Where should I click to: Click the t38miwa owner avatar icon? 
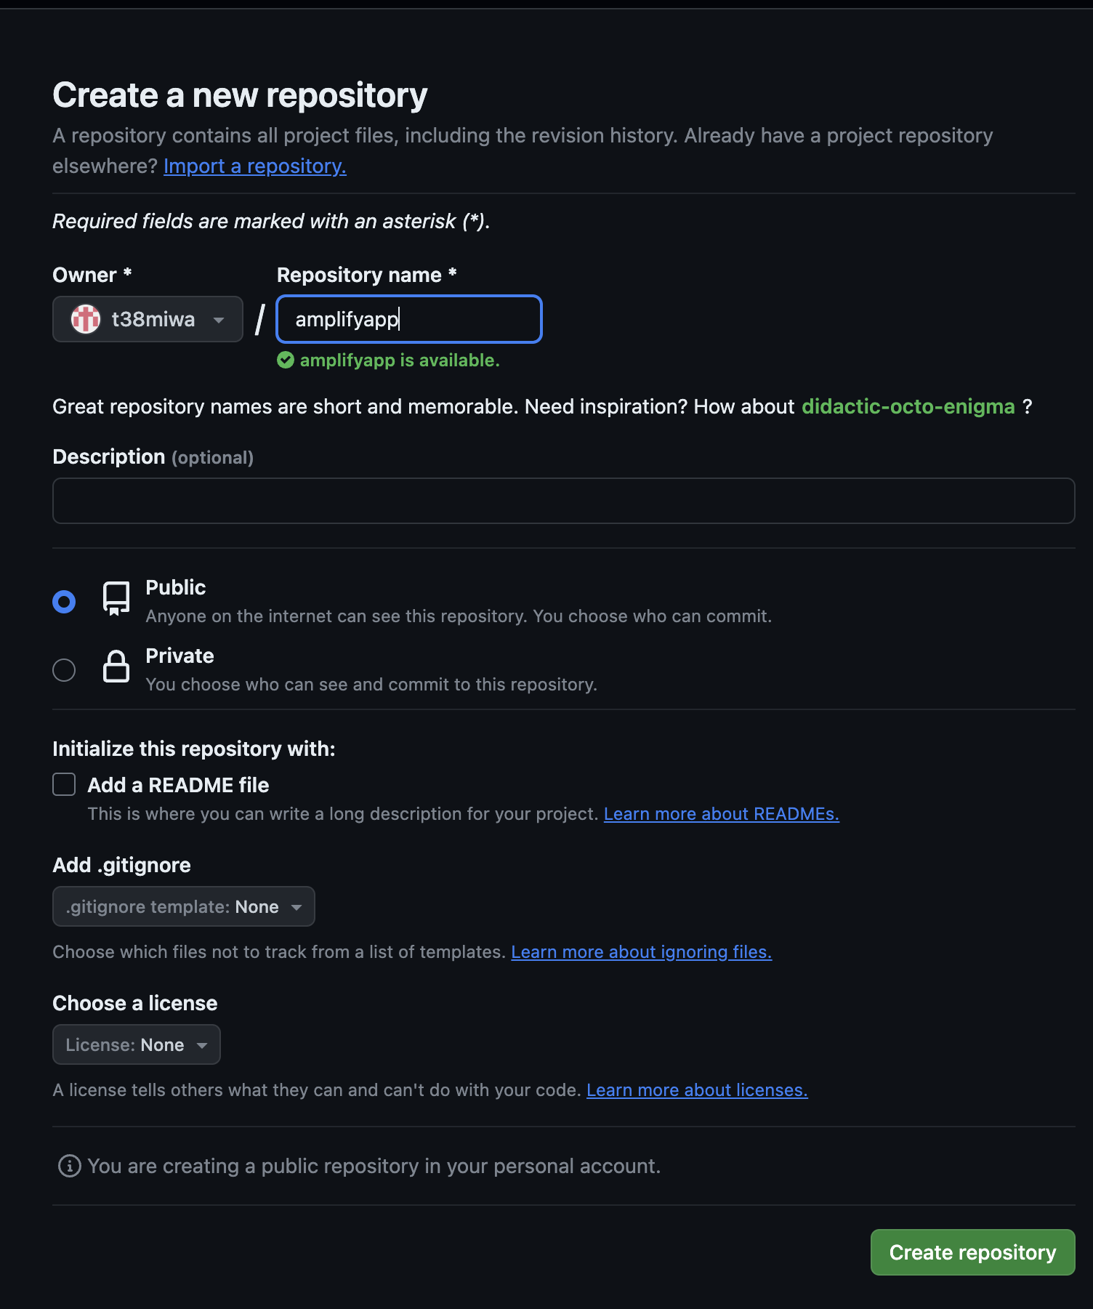pos(85,318)
